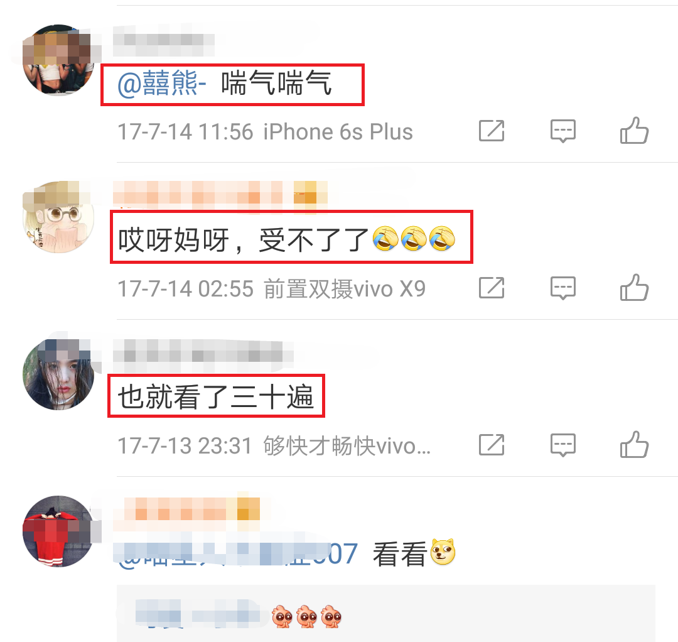Reply to the 17-7-14 11:56 comment

pos(563,131)
